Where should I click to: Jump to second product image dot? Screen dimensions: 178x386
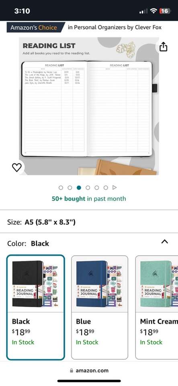[70, 188]
